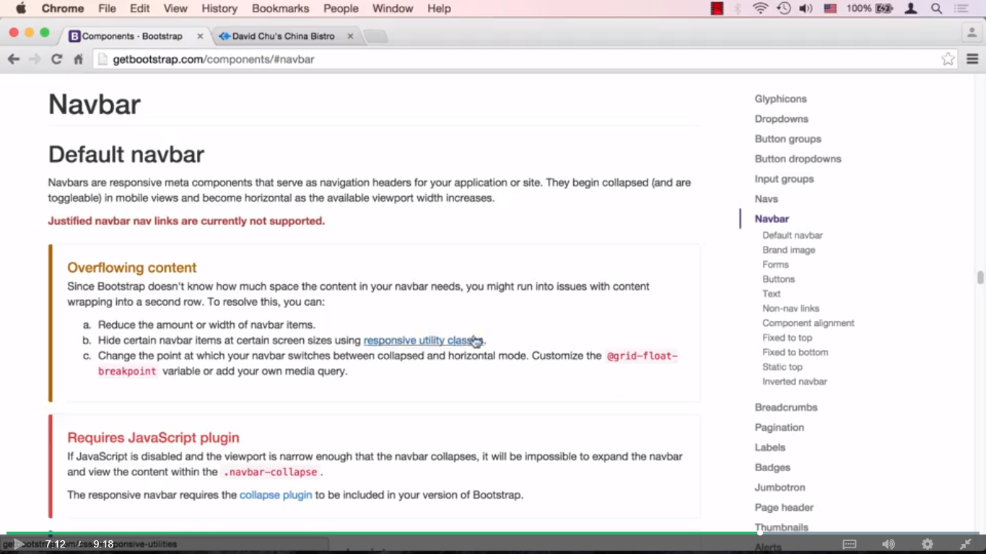Open Spotlight search magnifier
Screen dimensions: 986x554
pos(936,9)
